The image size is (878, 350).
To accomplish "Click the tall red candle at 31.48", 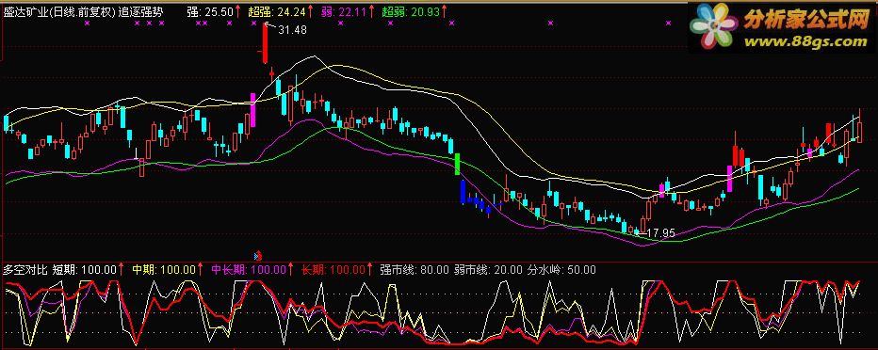I will point(265,43).
